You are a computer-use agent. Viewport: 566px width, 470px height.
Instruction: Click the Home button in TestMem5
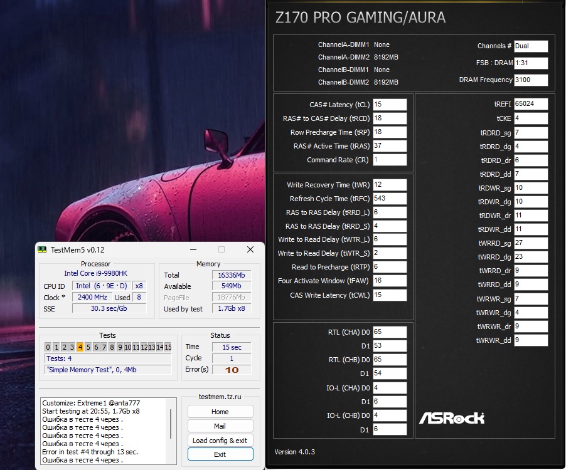220,412
